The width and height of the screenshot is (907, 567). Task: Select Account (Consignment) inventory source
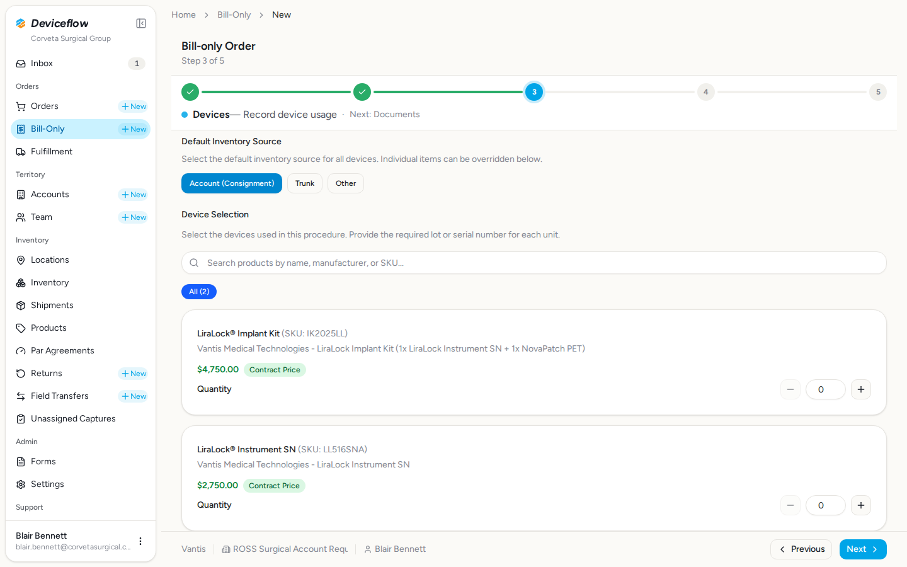point(232,183)
